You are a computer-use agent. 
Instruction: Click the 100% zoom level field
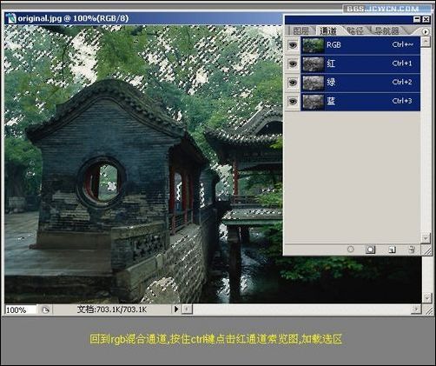coord(21,309)
